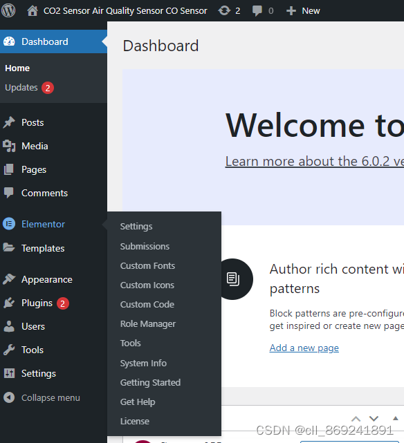Viewport: 404px width, 443px height.
Task: Click the Dashboard page heading
Action: coord(160,46)
